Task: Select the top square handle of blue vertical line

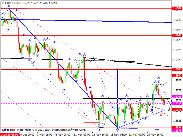Action: [118, 69]
